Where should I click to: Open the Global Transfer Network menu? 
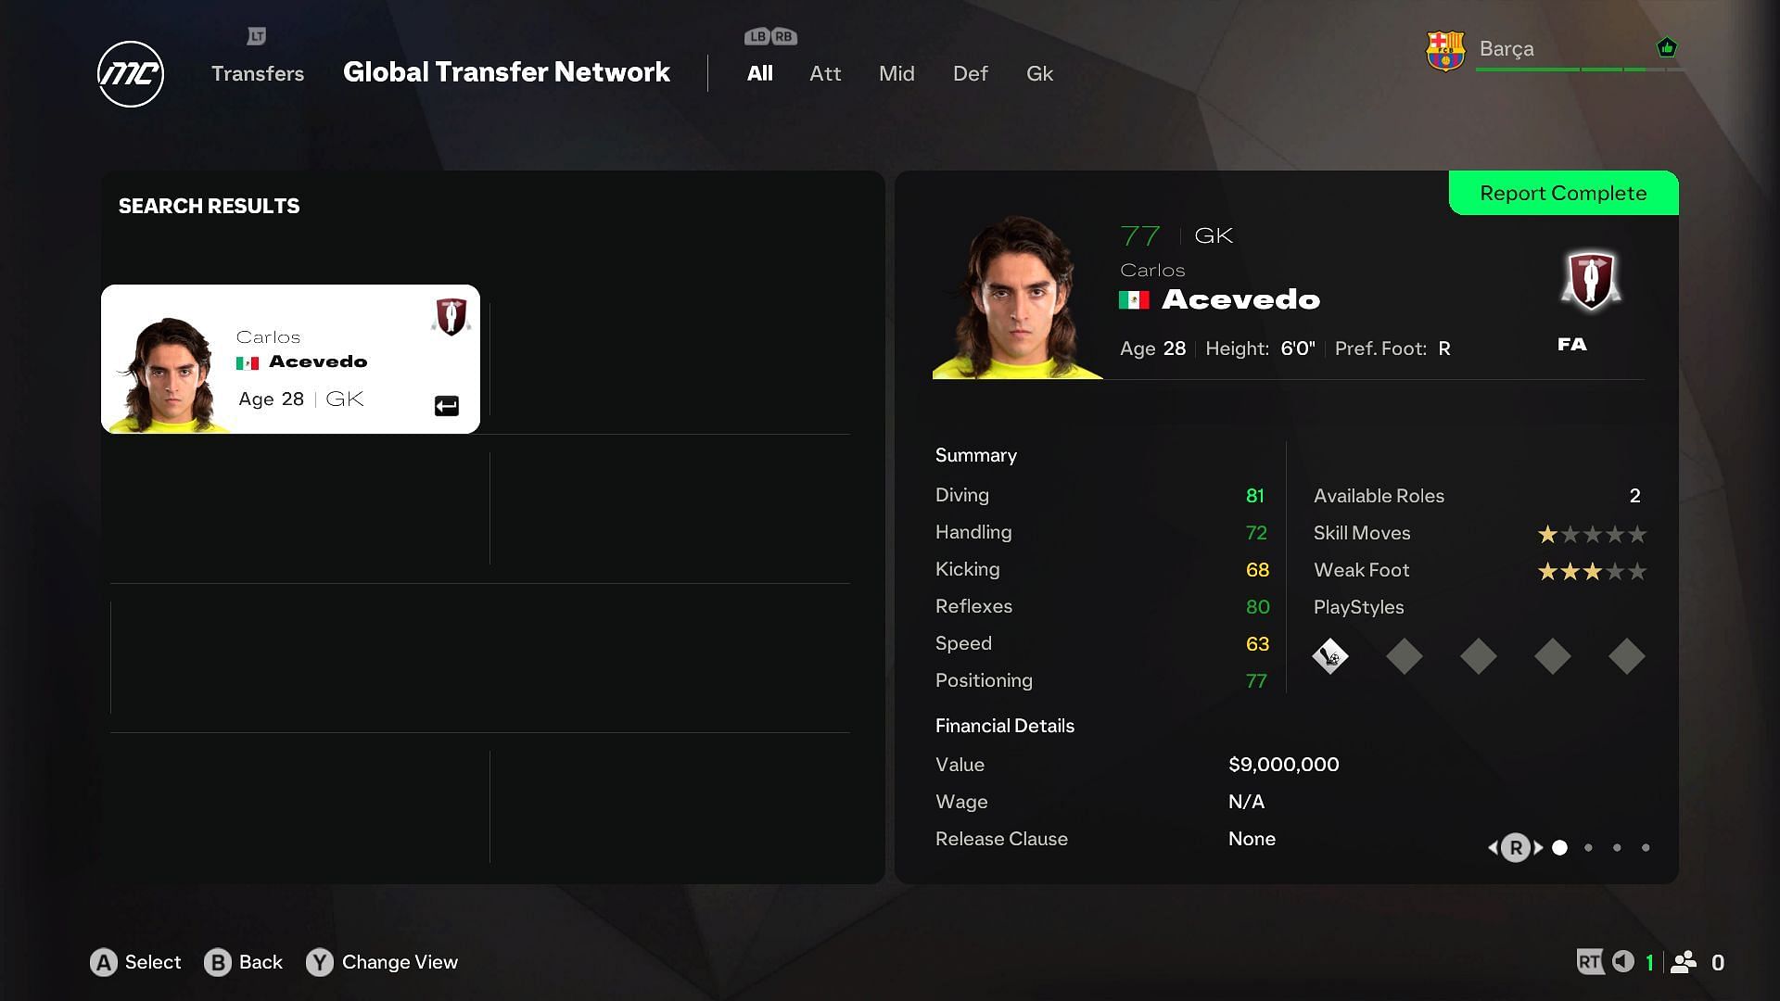pyautogui.click(x=506, y=73)
